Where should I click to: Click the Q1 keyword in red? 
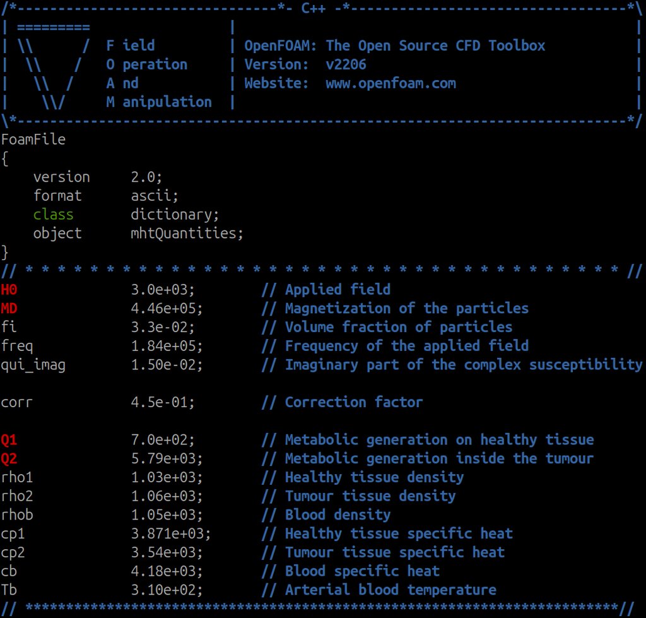[x=9, y=440]
